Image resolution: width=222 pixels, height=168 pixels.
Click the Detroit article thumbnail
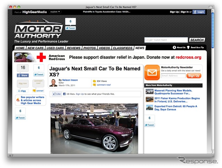tap(150, 107)
